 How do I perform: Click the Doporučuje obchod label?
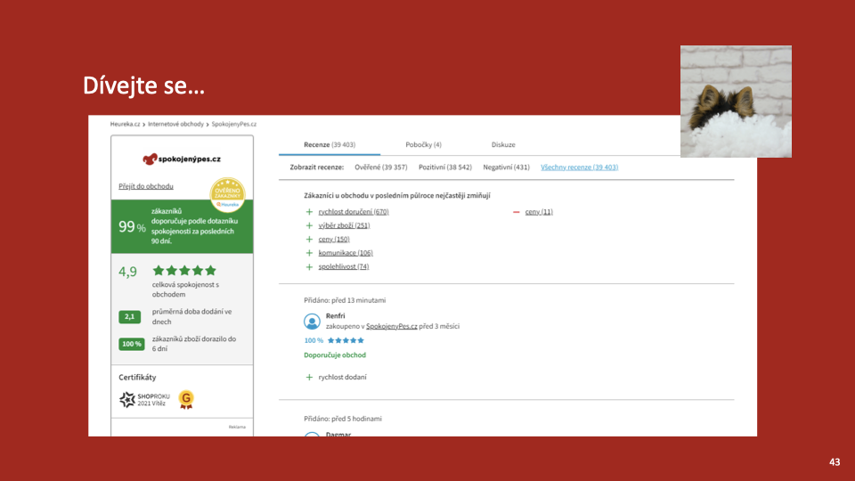click(x=335, y=355)
